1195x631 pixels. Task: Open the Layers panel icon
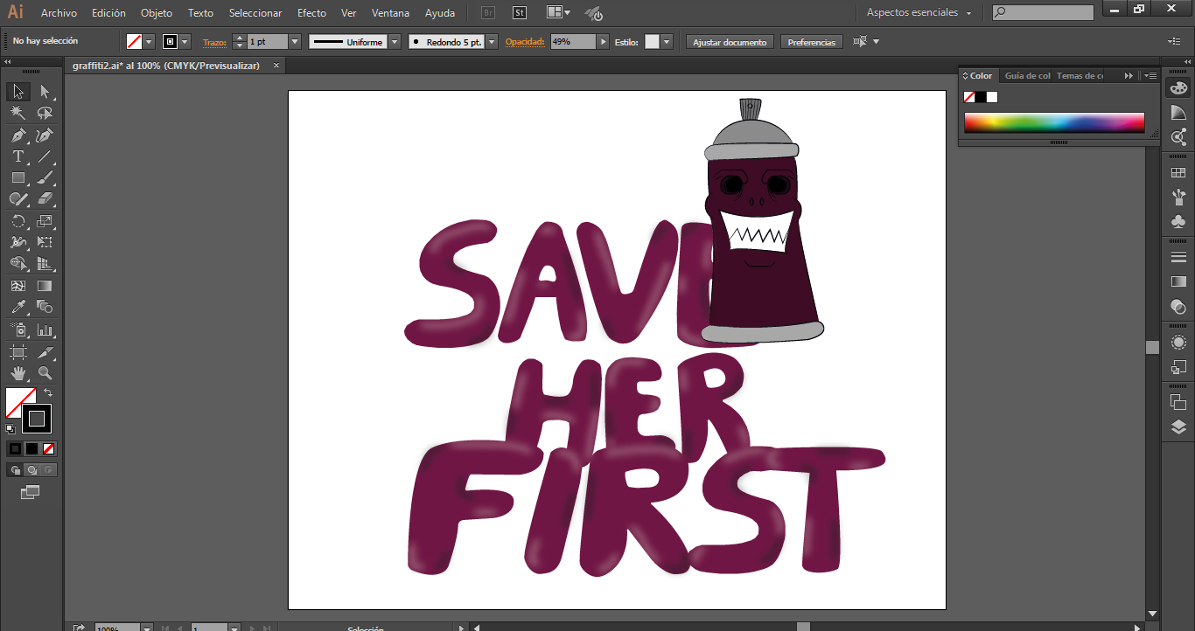[1178, 427]
